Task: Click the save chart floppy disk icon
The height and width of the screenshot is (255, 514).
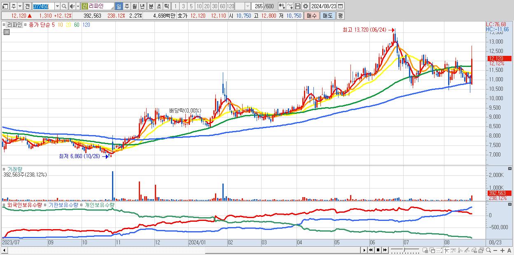Action: [x=298, y=6]
